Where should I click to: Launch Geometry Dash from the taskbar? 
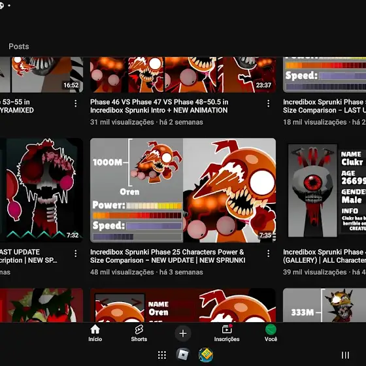coord(206,355)
